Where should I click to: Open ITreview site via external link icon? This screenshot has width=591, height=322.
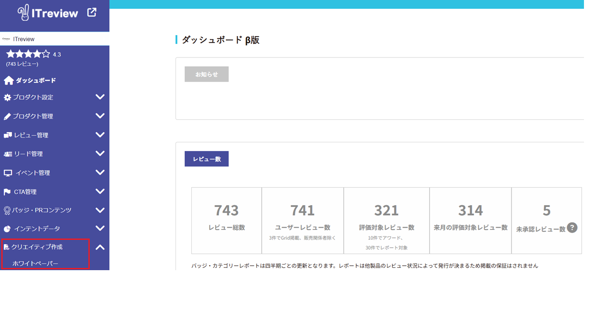pyautogui.click(x=91, y=12)
